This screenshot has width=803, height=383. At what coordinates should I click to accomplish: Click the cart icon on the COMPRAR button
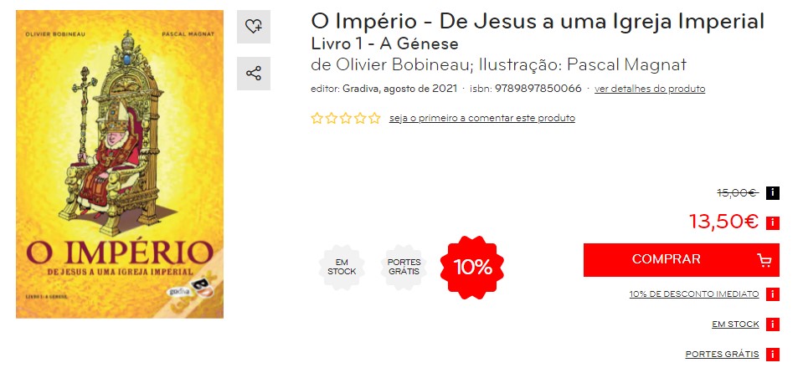[x=764, y=260]
